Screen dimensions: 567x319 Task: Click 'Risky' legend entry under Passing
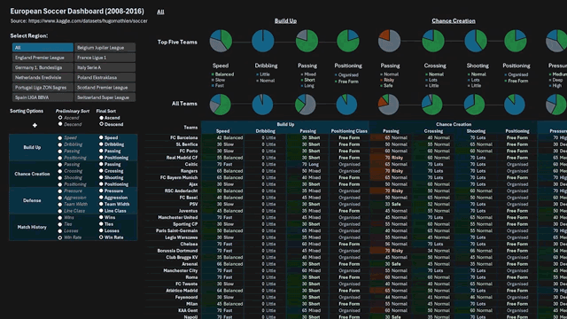[x=387, y=80]
